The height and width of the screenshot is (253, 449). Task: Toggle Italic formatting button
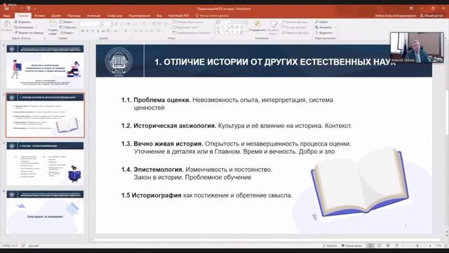(88, 31)
